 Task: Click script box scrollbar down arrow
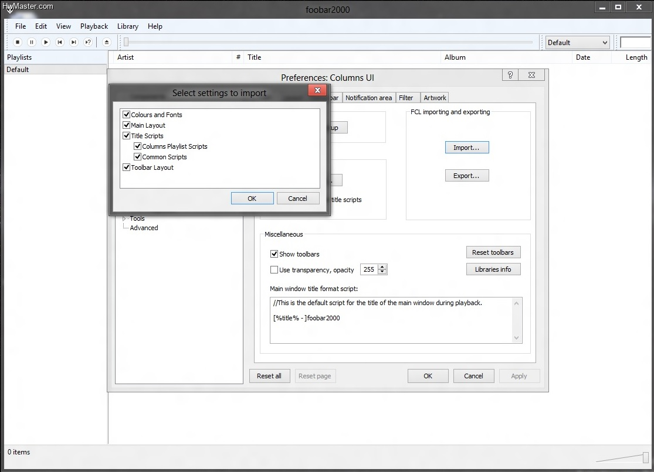(517, 338)
